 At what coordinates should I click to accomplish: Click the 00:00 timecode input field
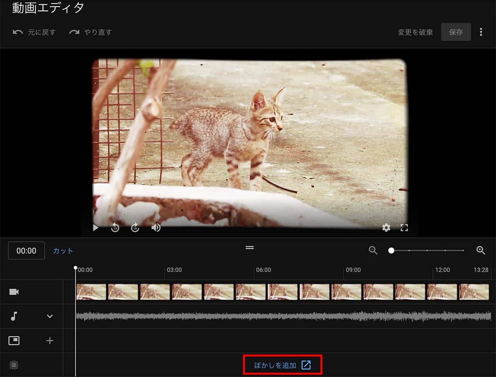pos(26,251)
